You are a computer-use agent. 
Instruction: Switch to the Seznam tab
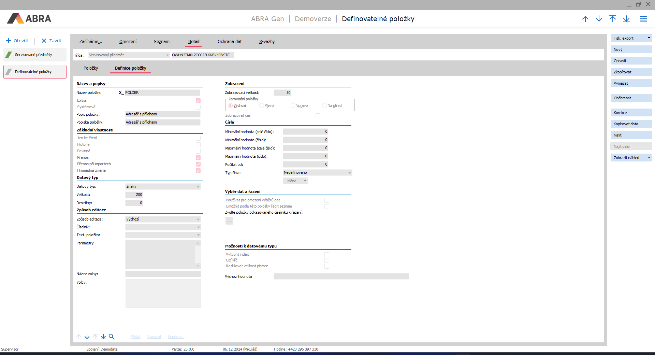tap(162, 42)
